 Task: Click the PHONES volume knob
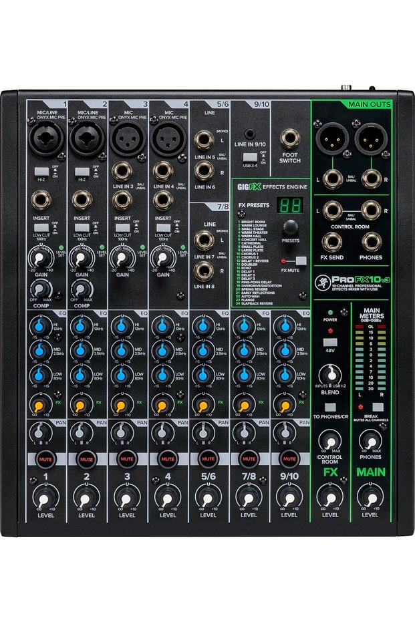point(370,442)
